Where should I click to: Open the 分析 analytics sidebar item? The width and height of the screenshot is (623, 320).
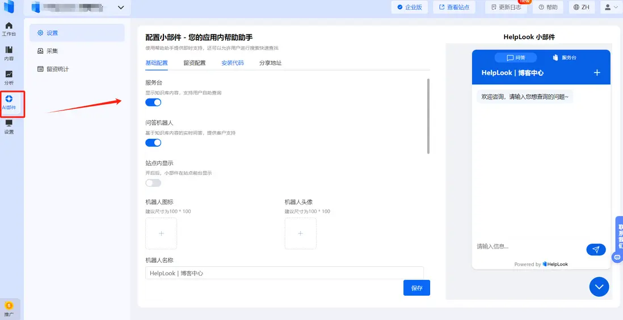coord(9,78)
